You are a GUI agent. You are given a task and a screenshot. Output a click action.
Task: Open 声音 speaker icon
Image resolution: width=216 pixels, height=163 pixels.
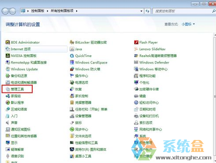[x=7, y=122]
